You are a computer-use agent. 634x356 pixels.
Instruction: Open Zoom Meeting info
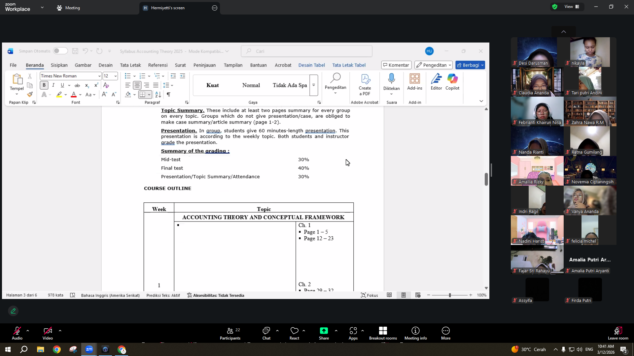[x=415, y=333]
